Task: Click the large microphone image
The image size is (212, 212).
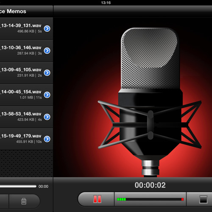Action: coord(150,102)
